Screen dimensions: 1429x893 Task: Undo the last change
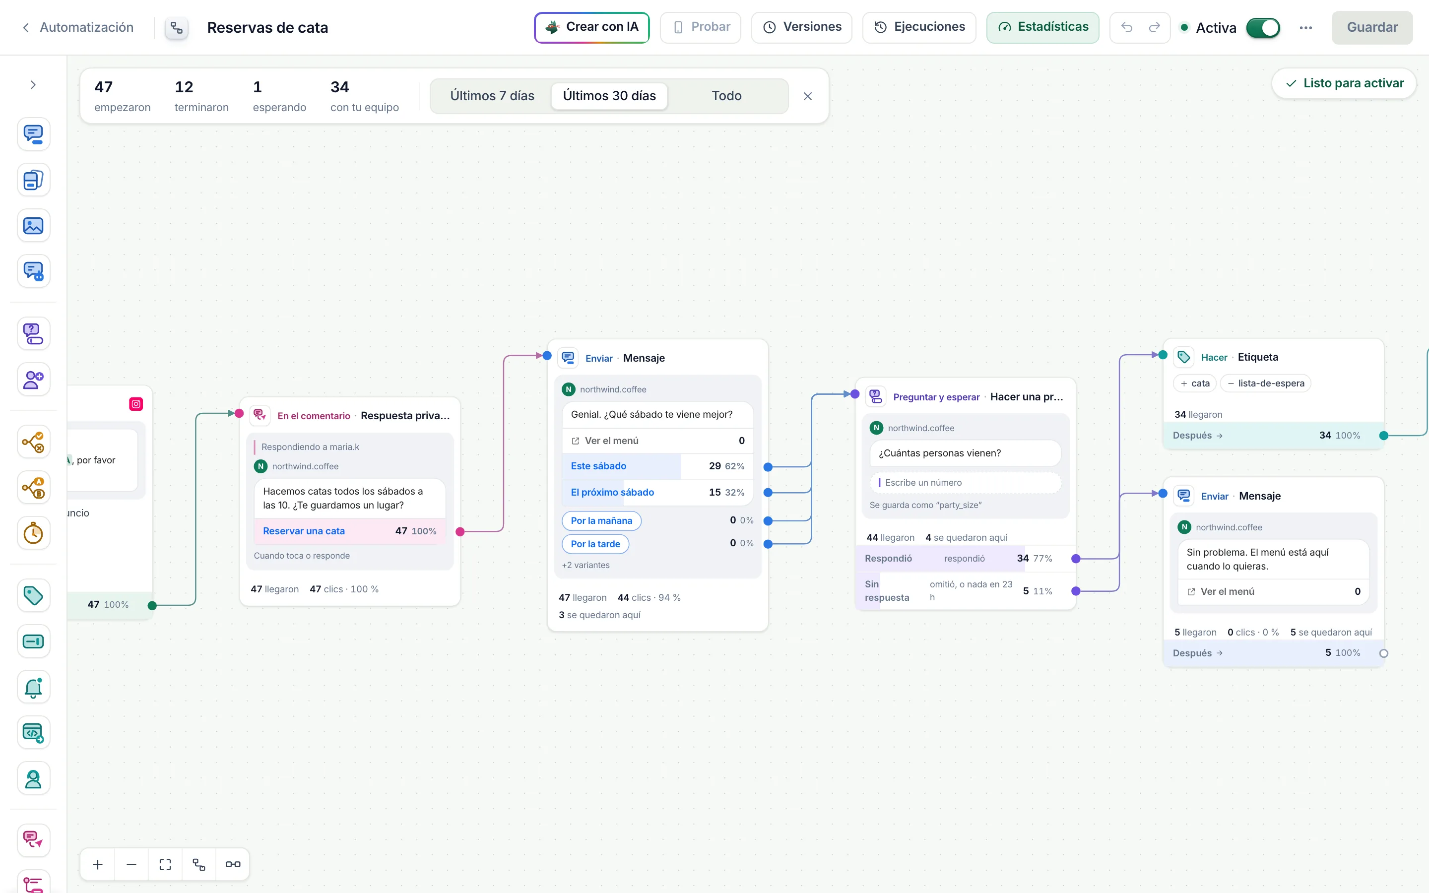tap(1126, 27)
